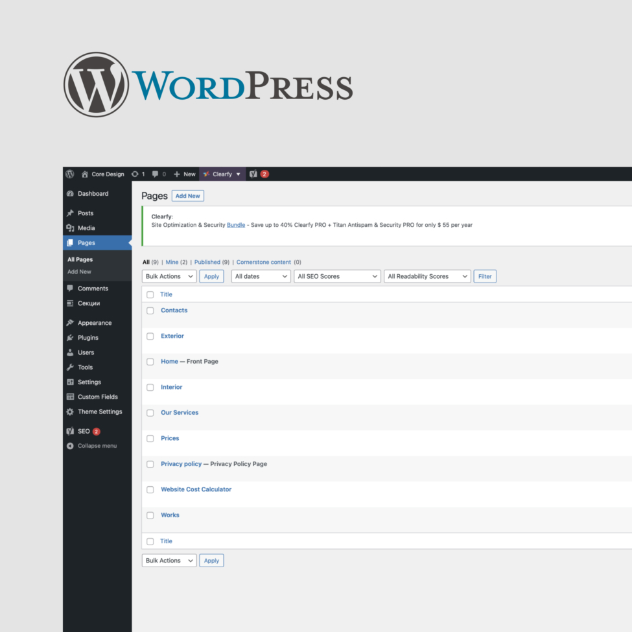632x632 pixels.
Task: Click the Users person icon
Action: 70,352
